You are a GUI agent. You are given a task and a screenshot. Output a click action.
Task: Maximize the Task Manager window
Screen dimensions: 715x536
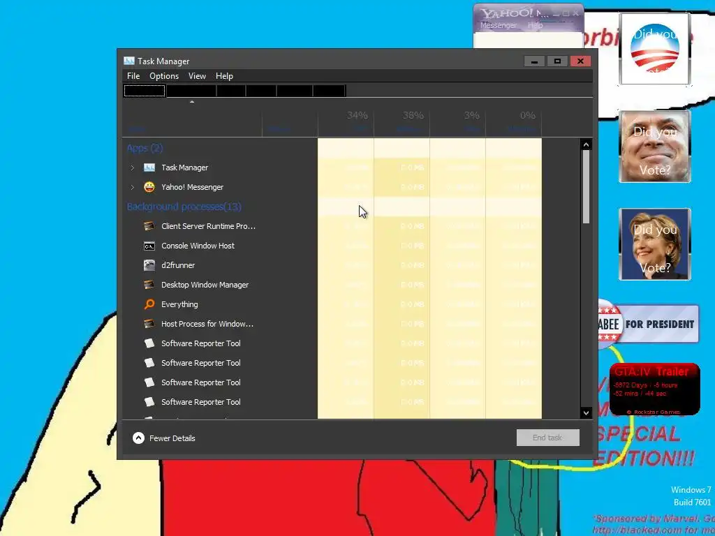[557, 61]
